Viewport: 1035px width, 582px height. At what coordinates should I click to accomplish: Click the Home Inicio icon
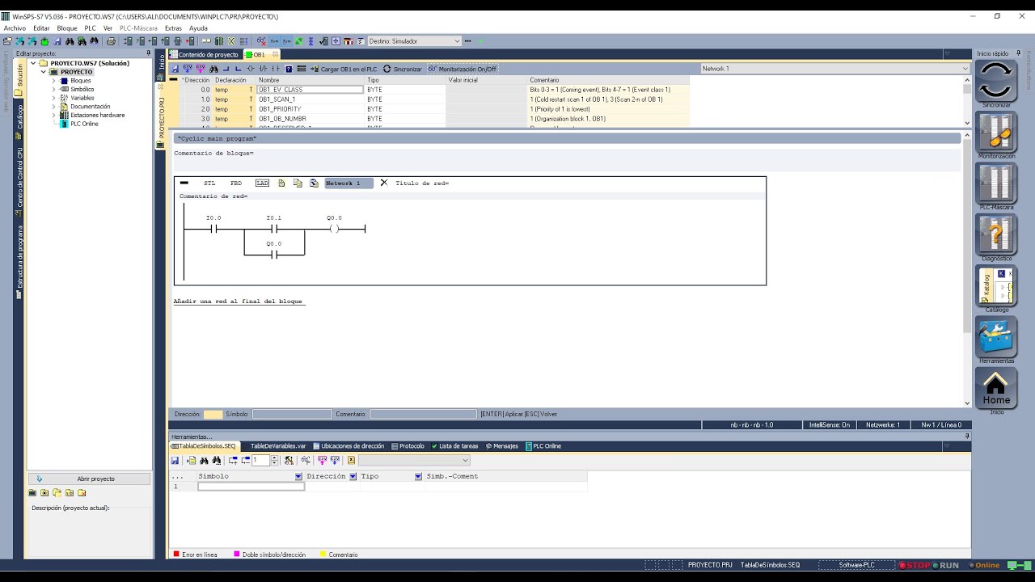[x=996, y=388]
